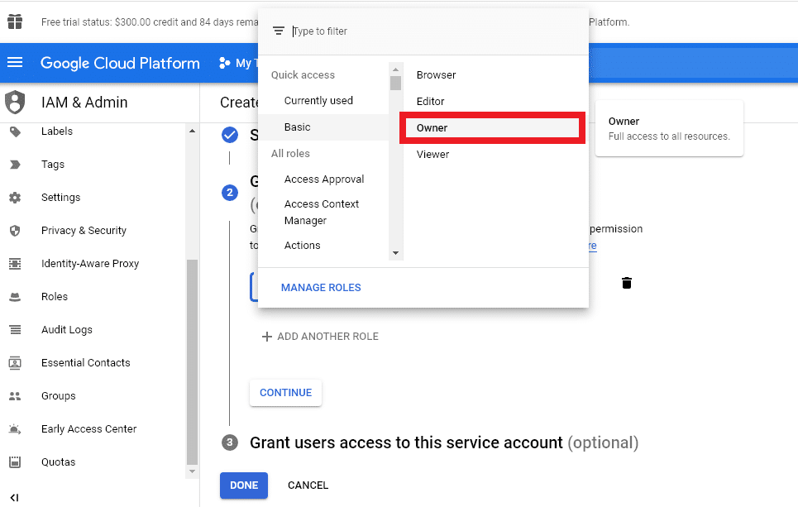Click the MANAGE ROLES link
The height and width of the screenshot is (507, 798).
321,288
